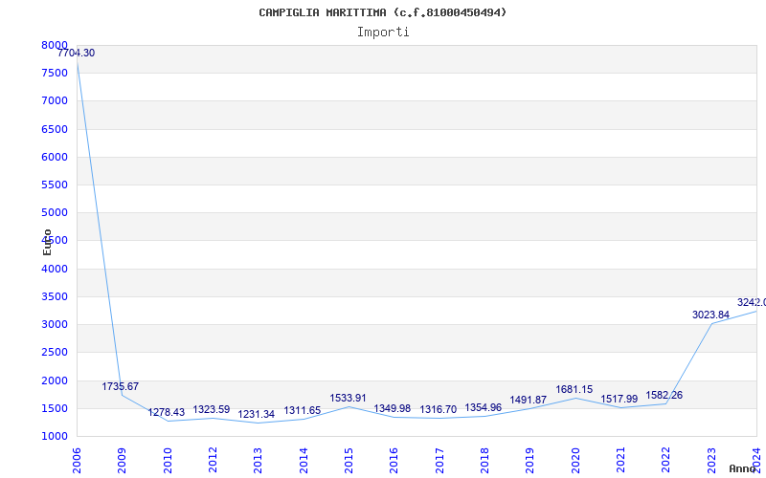Select the 1231.34 data label
The height and width of the screenshot is (478, 766).
tap(257, 415)
